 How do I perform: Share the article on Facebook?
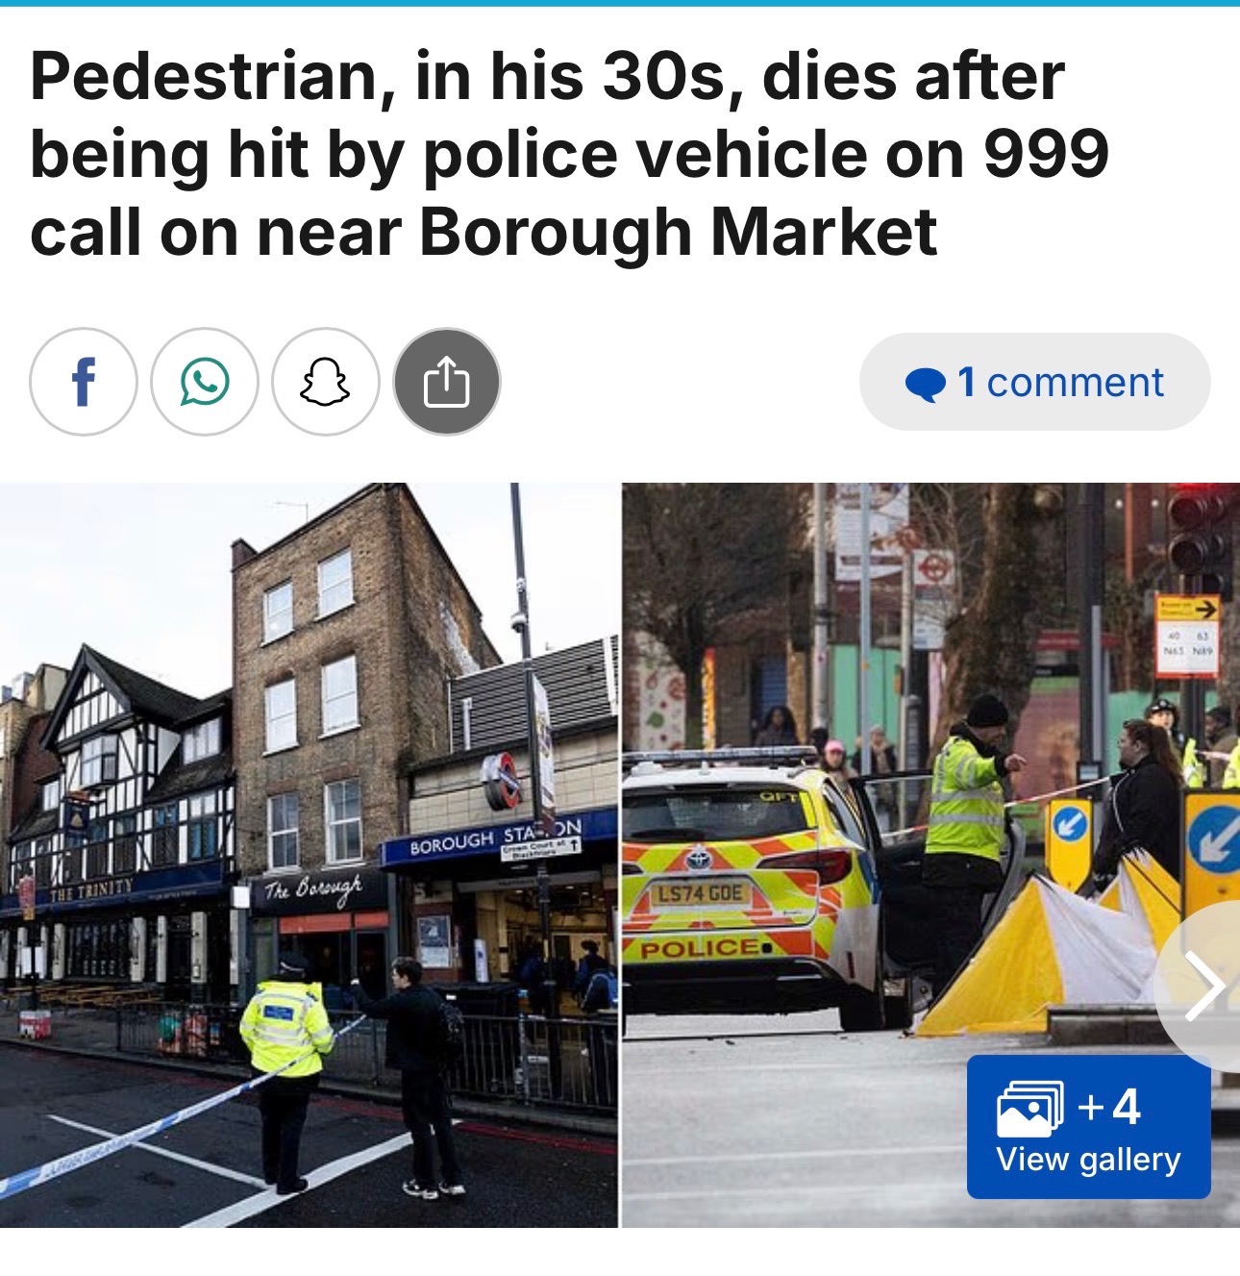[84, 382]
